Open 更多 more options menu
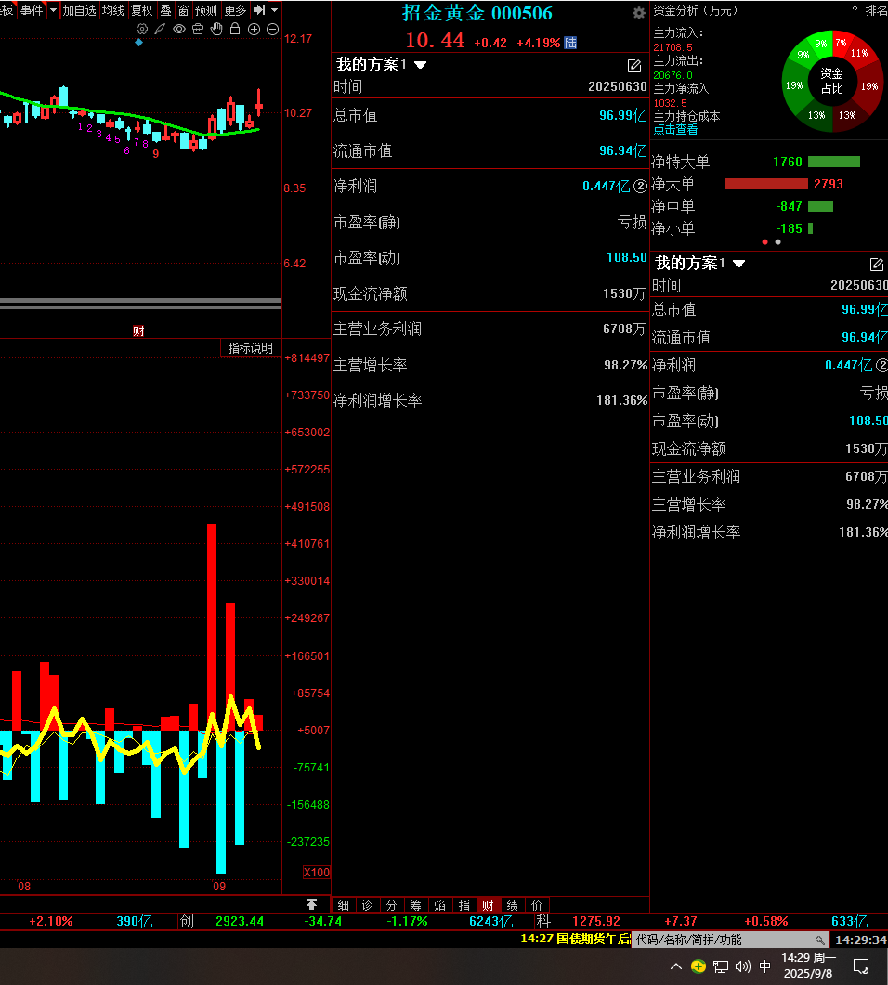Screen dimensions: 888x985 (236, 10)
